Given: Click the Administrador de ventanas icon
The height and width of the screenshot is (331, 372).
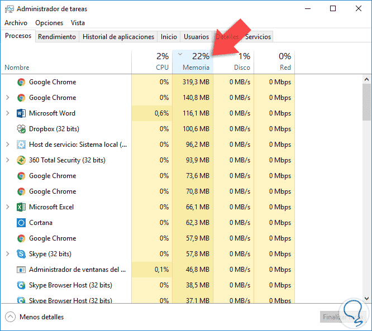Looking at the screenshot, I should [x=21, y=270].
